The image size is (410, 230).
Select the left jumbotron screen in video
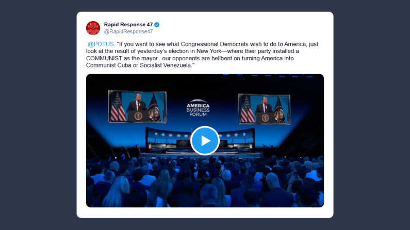tap(137, 107)
